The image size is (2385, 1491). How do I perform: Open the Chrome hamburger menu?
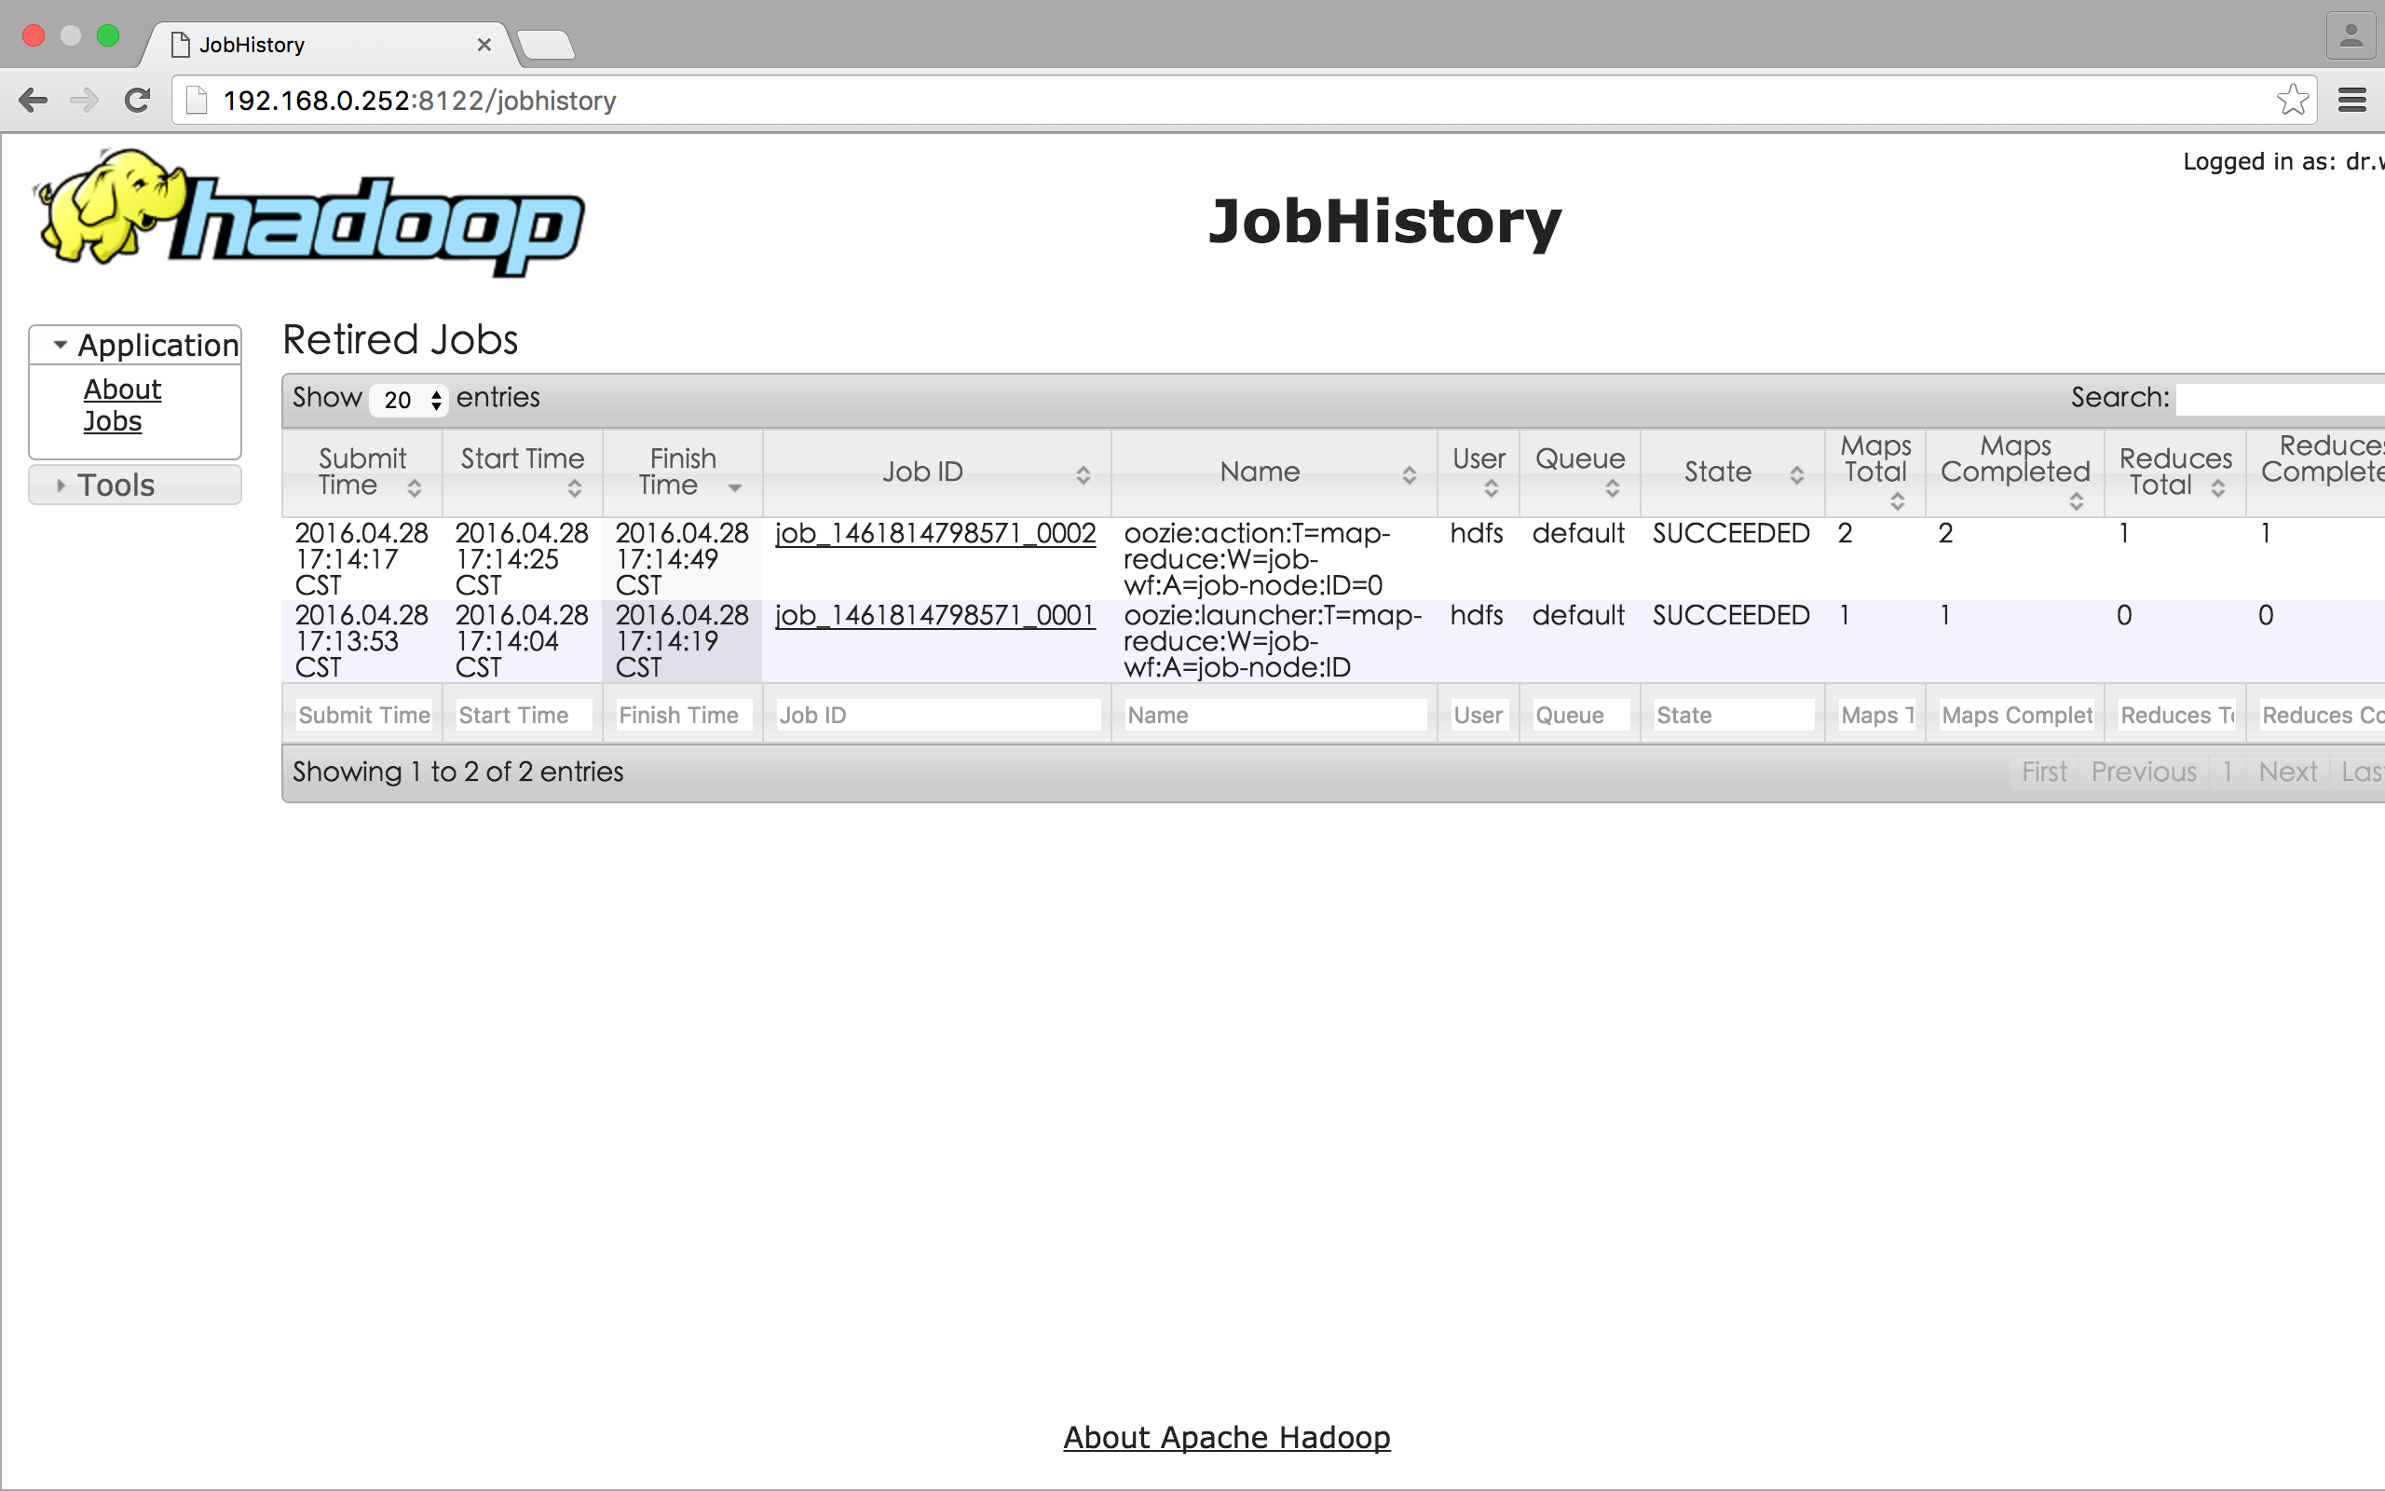coord(2351,101)
